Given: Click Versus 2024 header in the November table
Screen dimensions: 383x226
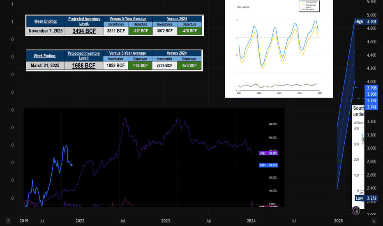Looking at the screenshot, I should coord(177,18).
